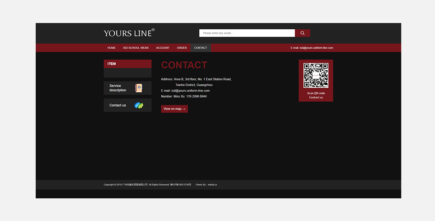Screen dimensions: 435x221
Task: Click the Service description sidebar label
Action: pos(117,88)
